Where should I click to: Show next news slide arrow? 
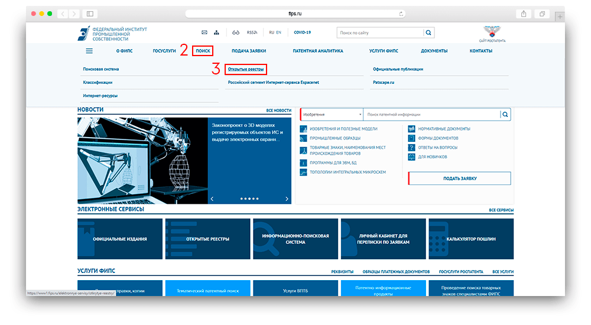(287, 199)
